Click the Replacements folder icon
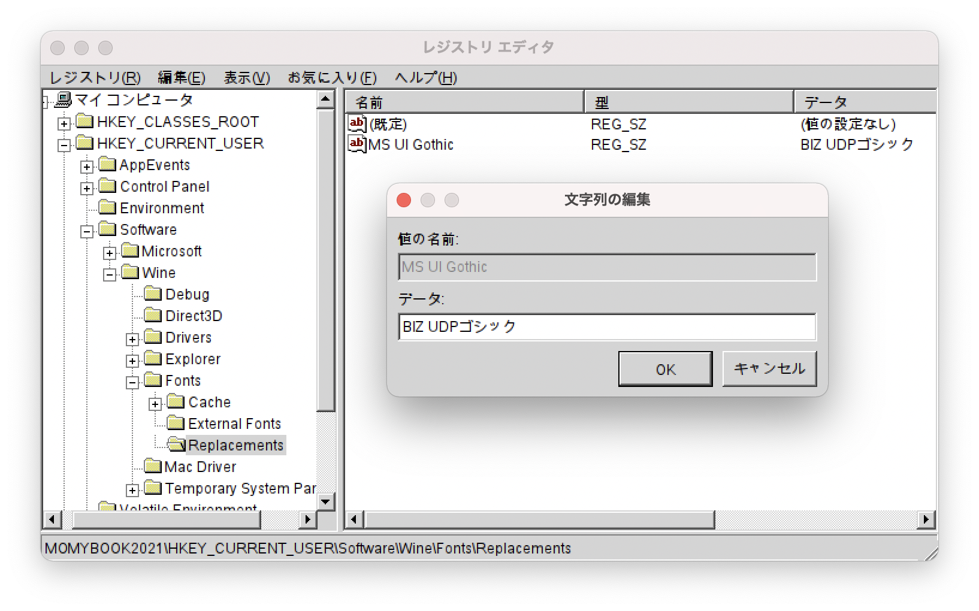Viewport: 979px width, 611px height. [x=175, y=445]
